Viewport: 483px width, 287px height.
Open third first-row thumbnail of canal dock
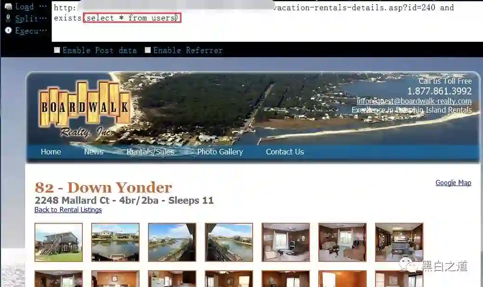(172, 242)
